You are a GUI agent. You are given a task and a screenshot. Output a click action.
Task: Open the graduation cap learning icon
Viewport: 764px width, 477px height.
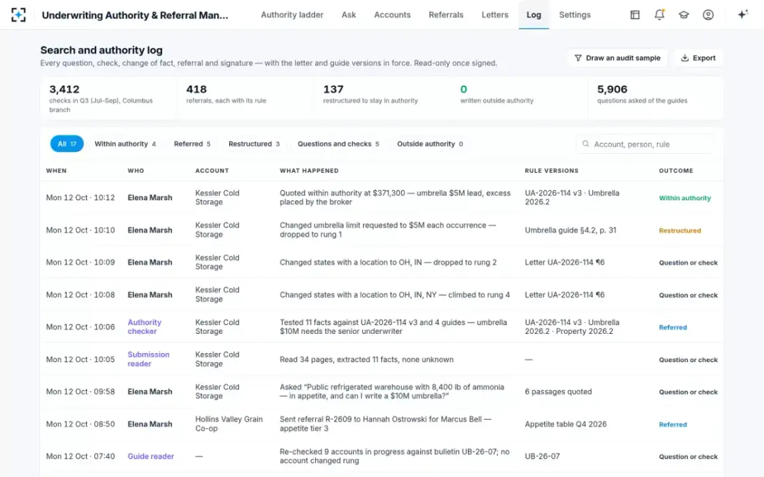(684, 15)
